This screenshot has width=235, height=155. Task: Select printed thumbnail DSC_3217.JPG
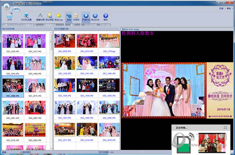(x=65, y=132)
